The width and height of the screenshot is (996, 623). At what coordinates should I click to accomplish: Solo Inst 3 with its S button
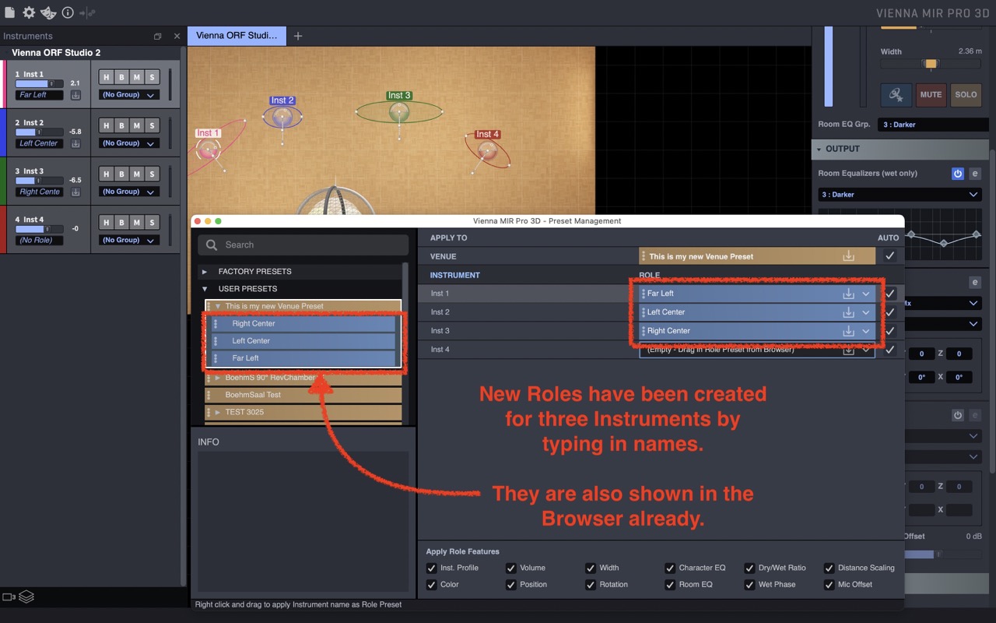[152, 174]
